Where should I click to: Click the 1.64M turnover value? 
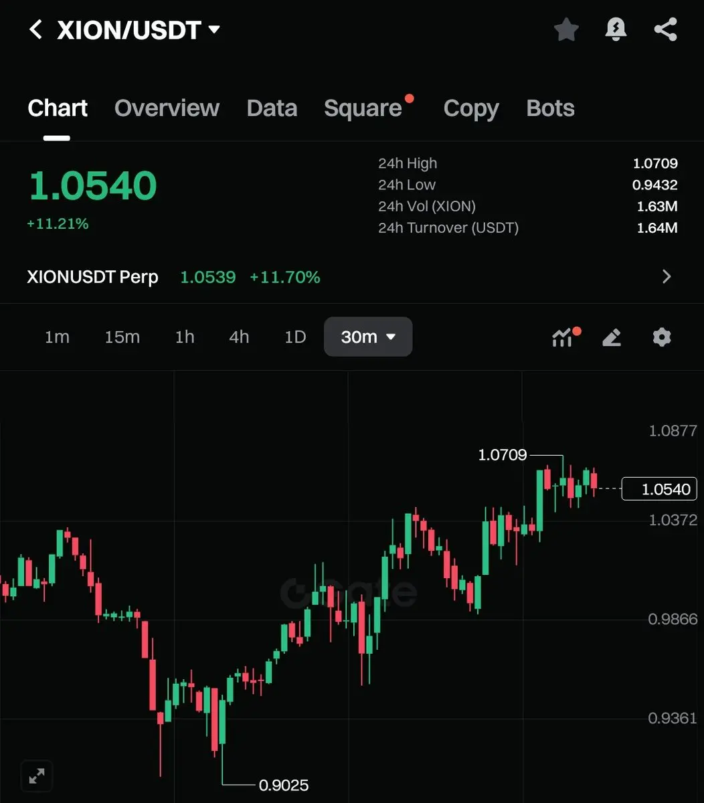tap(657, 228)
